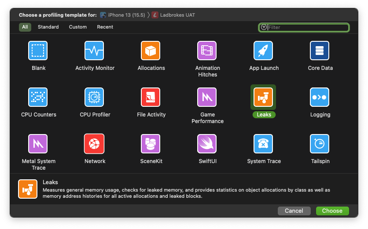
Task: Click the Tailspin label
Action: (x=320, y=161)
